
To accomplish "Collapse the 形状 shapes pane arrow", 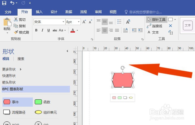I will 67,51.
